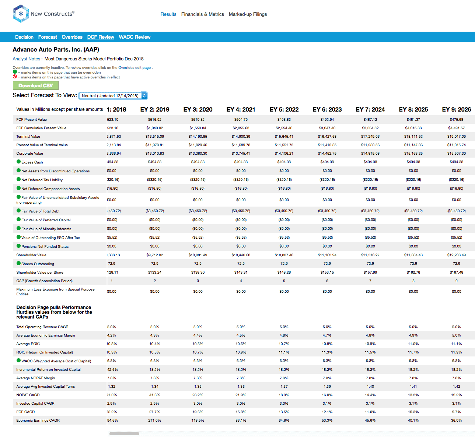Click green dot beside WACC row
This screenshot has width=475, height=443.
[18, 361]
